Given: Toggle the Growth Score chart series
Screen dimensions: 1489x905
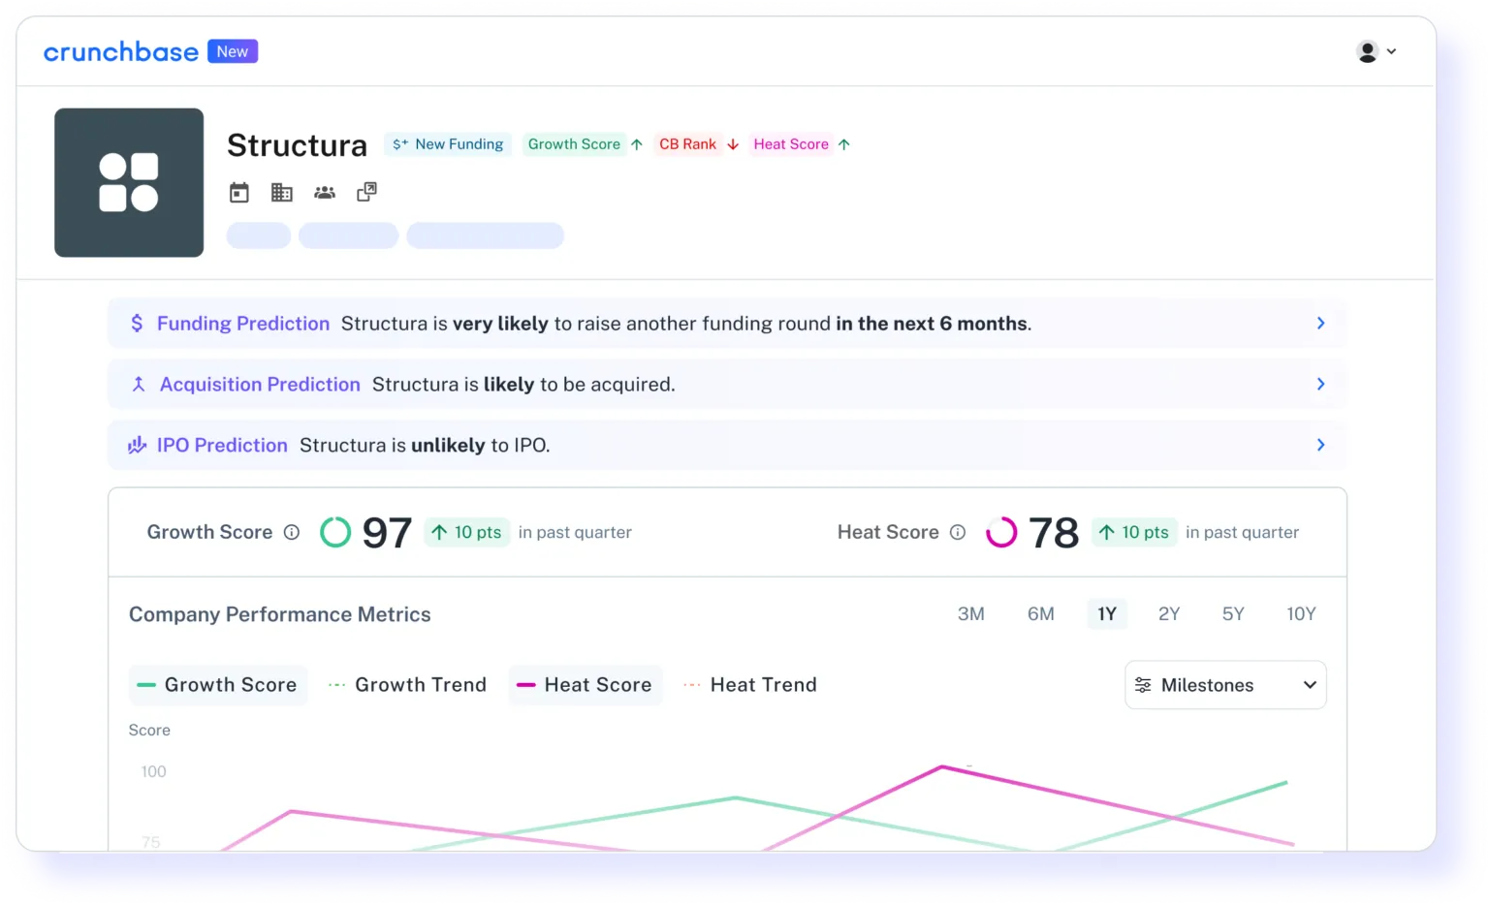Looking at the screenshot, I should pos(218,685).
